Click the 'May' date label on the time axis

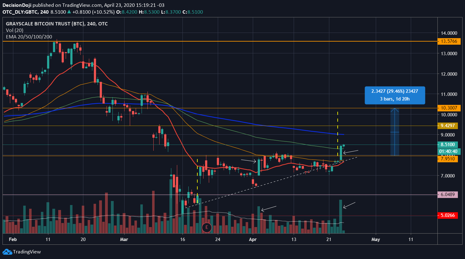point(375,239)
